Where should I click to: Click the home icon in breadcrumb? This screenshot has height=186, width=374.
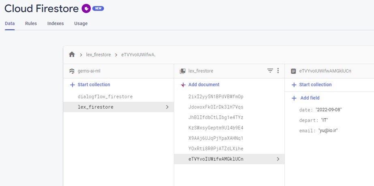pyautogui.click(x=72, y=54)
